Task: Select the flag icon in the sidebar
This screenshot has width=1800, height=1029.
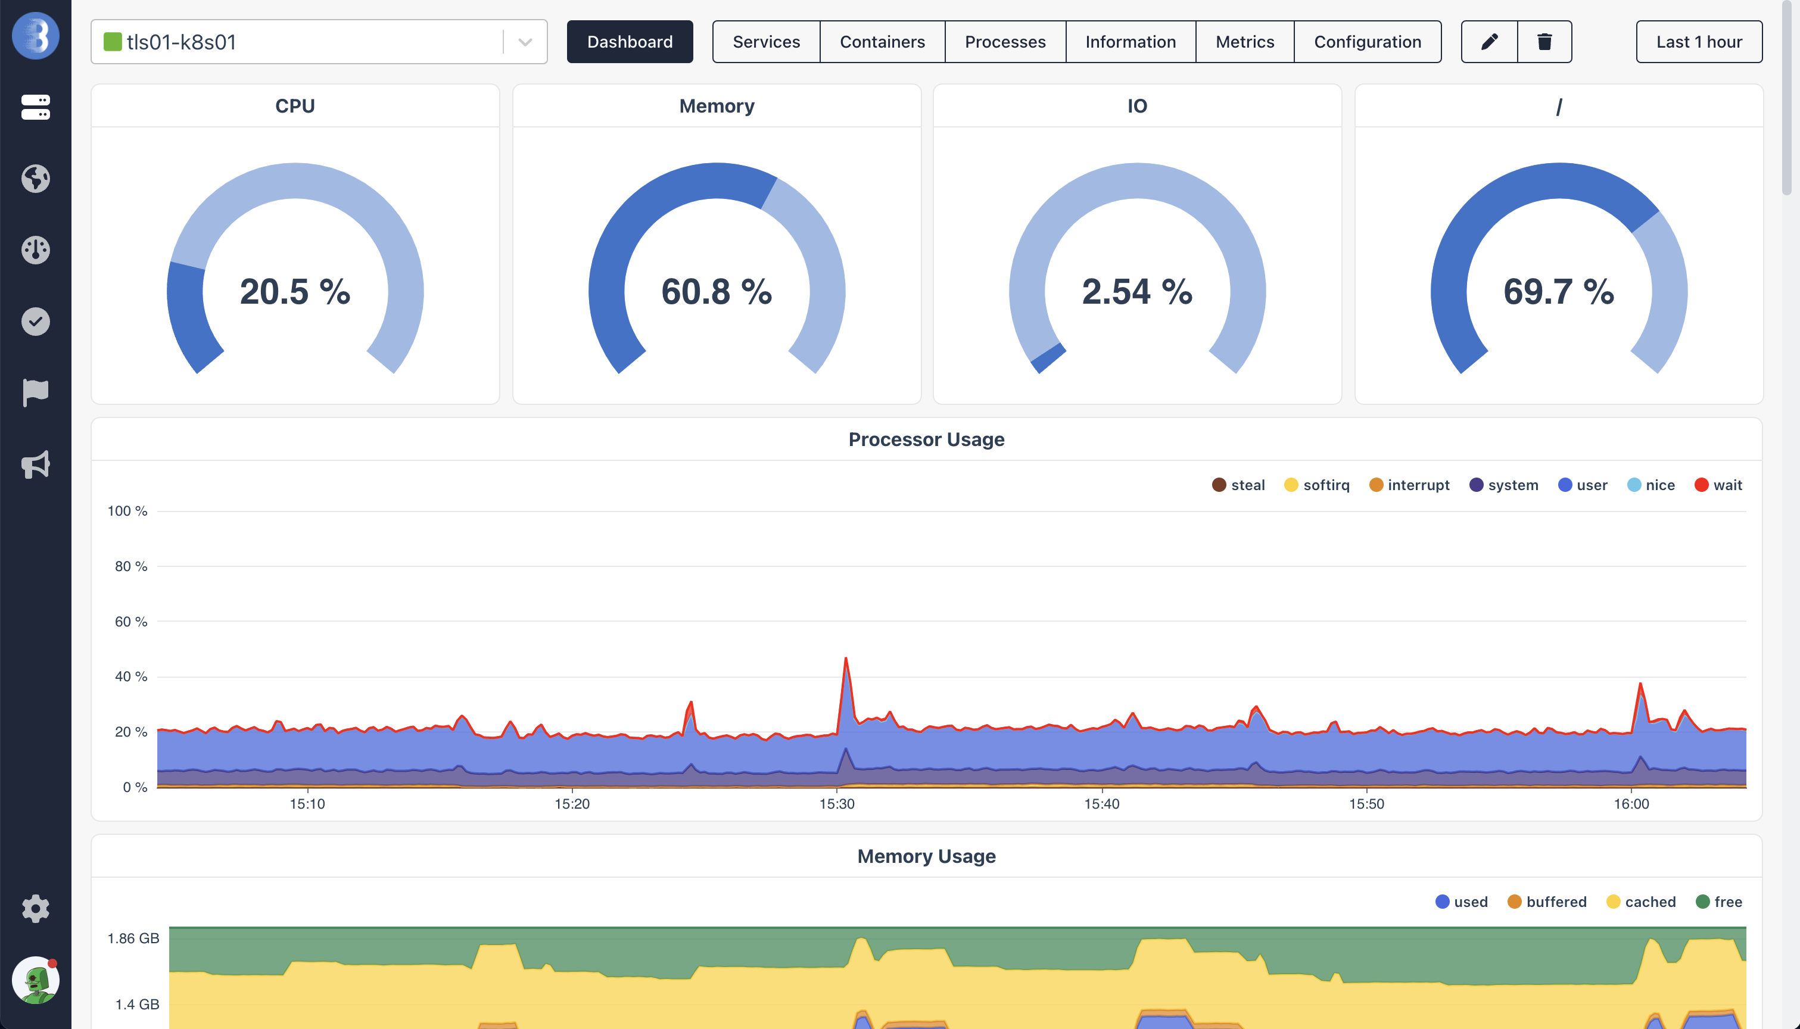Action: coord(35,392)
